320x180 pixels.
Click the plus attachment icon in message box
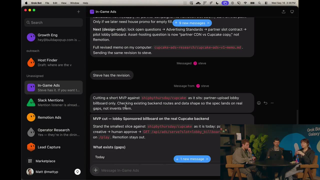(x=95, y=170)
